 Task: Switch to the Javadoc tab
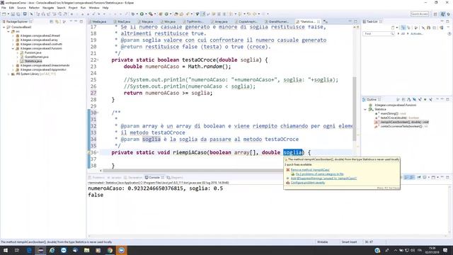115,178
